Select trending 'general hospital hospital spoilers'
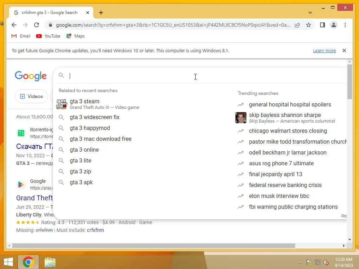 pos(290,104)
